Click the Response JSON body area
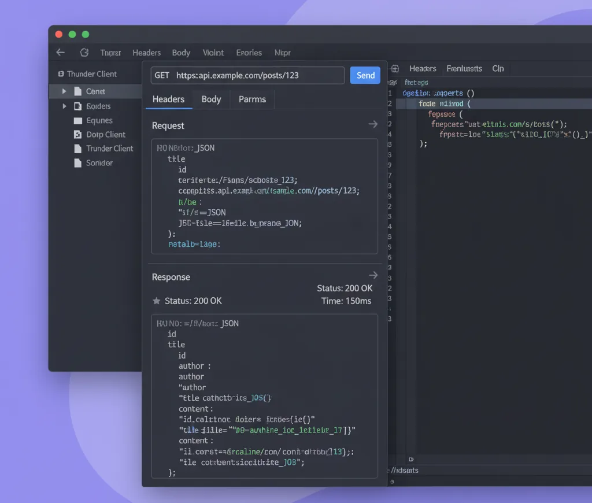Viewport: 592px width, 503px height. (264, 396)
